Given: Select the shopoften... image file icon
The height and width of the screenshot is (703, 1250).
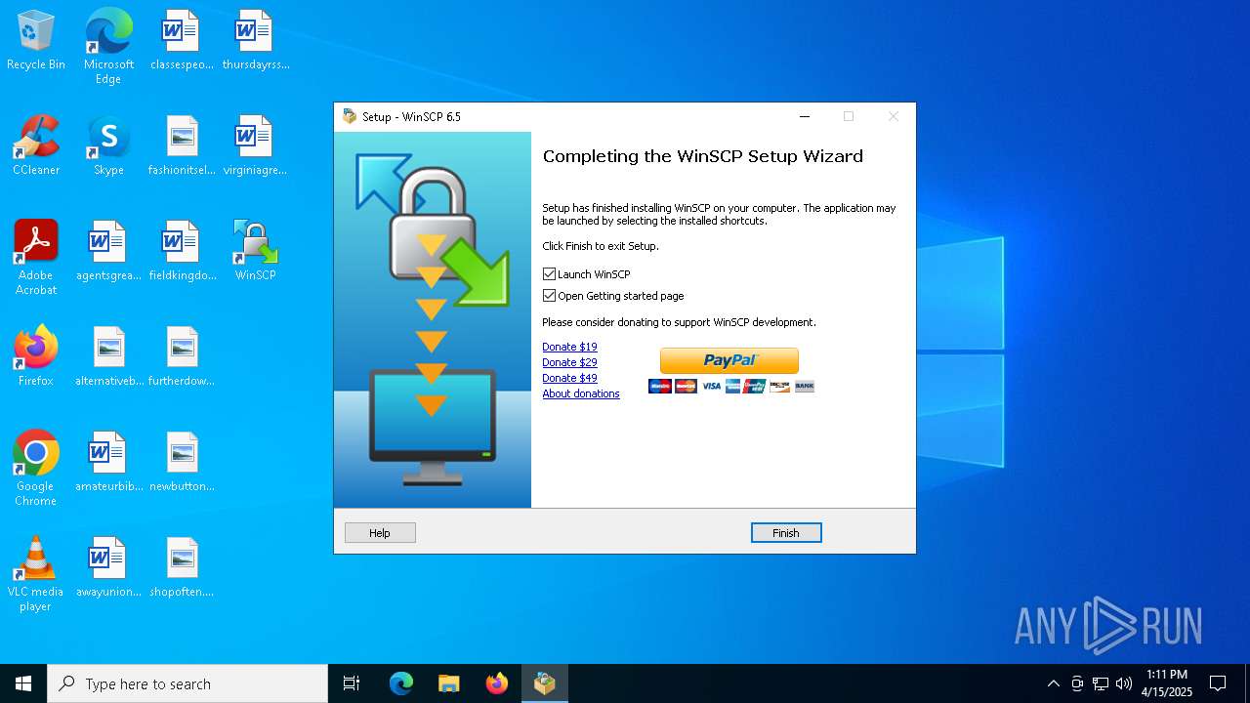Looking at the screenshot, I should coord(182,568).
